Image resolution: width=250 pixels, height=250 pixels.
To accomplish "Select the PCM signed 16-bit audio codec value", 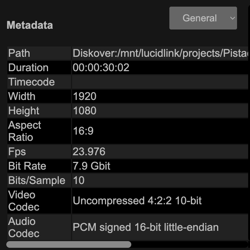I will coord(146,227).
